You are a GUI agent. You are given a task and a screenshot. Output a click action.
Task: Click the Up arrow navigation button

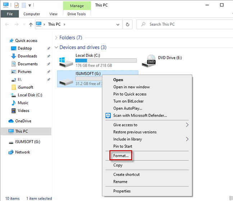[x=31, y=24]
